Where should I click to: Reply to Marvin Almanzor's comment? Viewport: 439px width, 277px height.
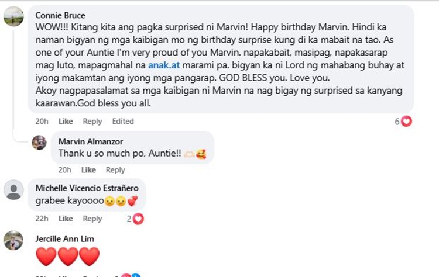coord(115,170)
